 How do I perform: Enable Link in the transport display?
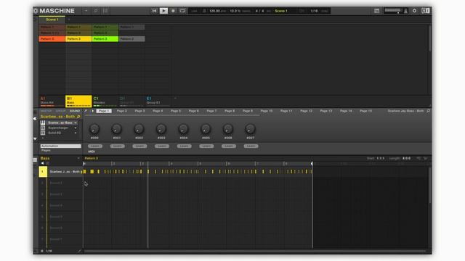point(194,11)
